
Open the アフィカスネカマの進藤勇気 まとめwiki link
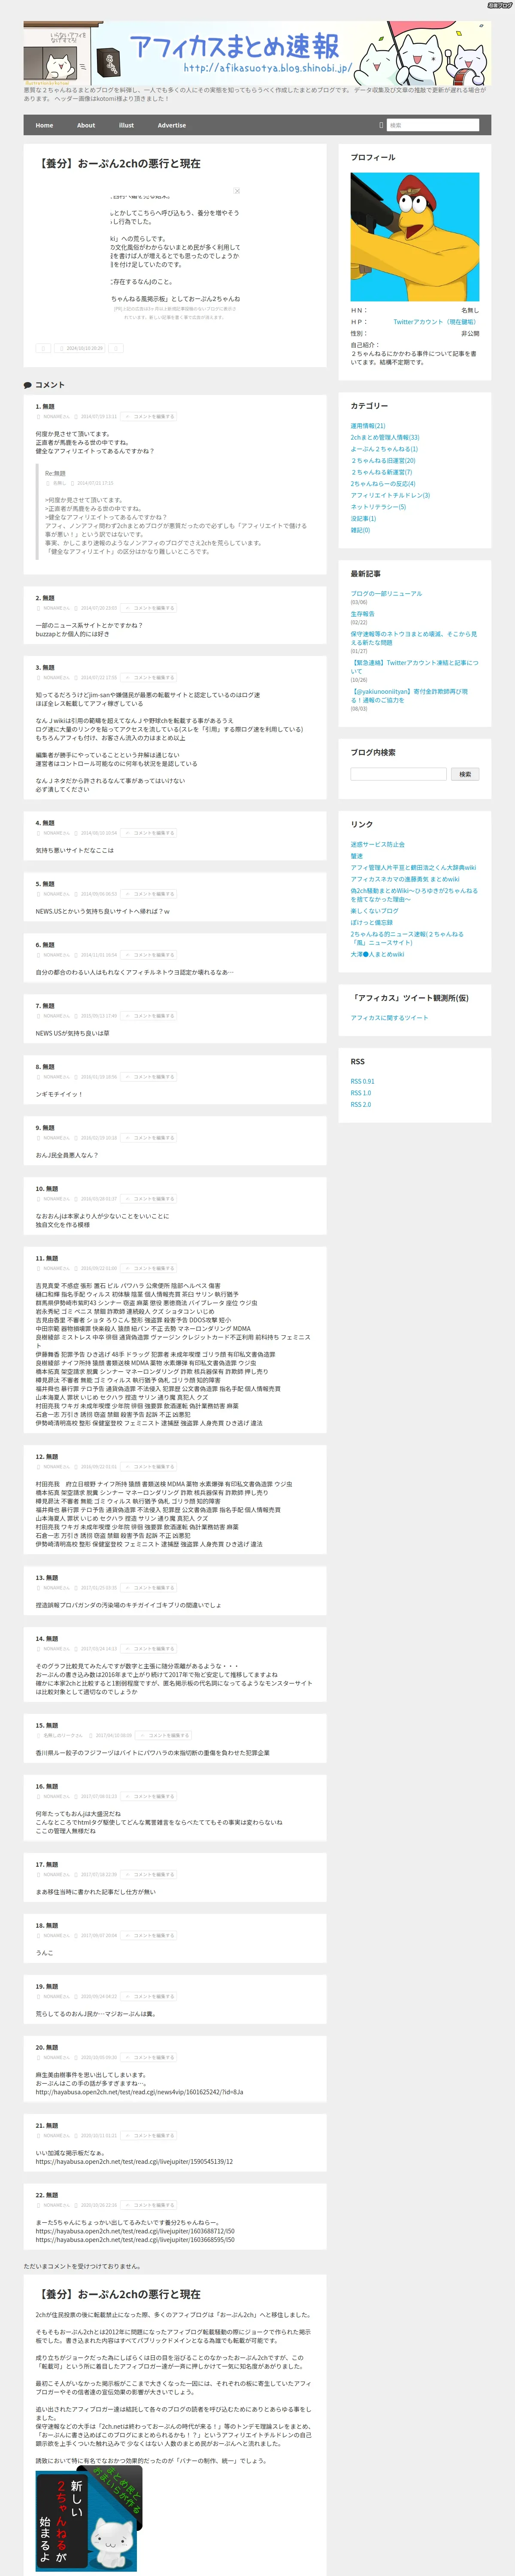pyautogui.click(x=405, y=879)
